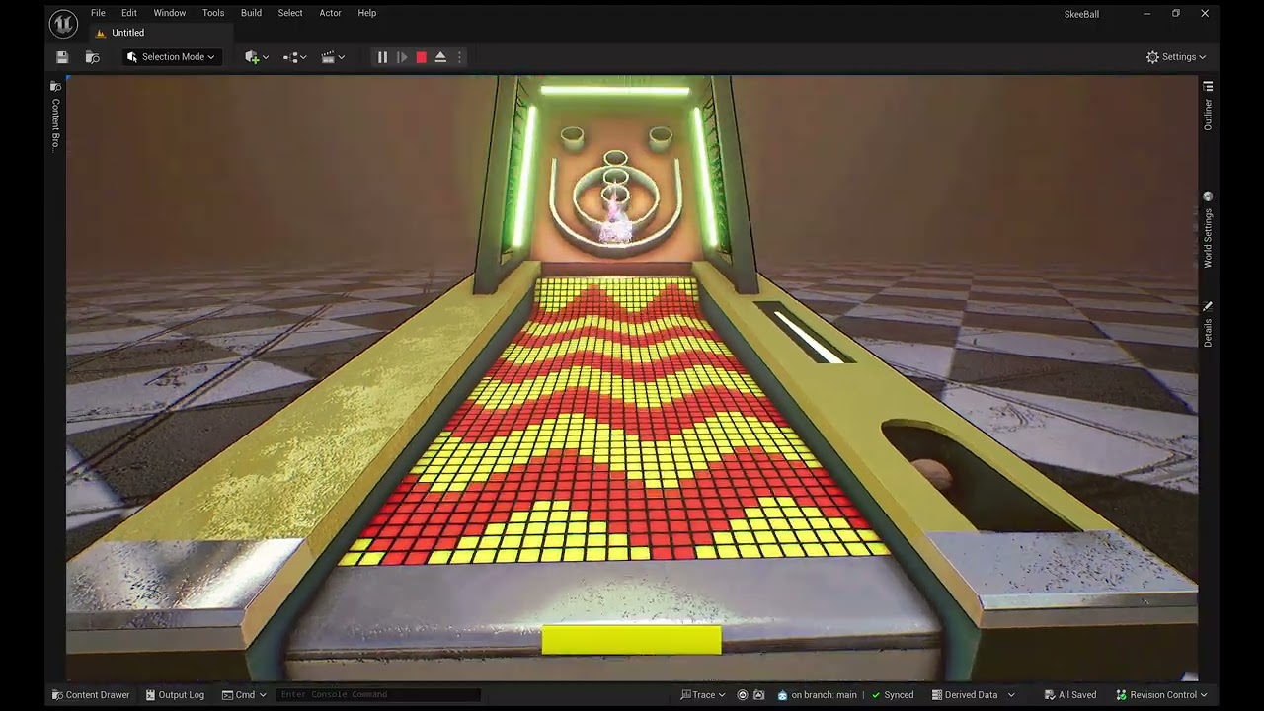Screen dimensions: 1264x711
Task: Open the collapsed Content Browser sidebar tab
Action: pos(55,117)
